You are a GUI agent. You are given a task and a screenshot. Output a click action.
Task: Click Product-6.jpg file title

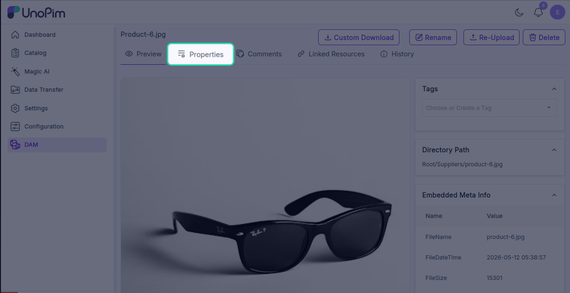(x=143, y=34)
